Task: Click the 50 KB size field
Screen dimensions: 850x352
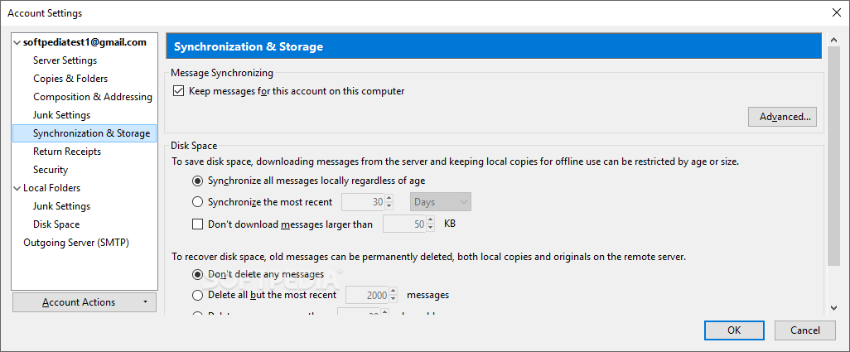Action: coord(404,224)
